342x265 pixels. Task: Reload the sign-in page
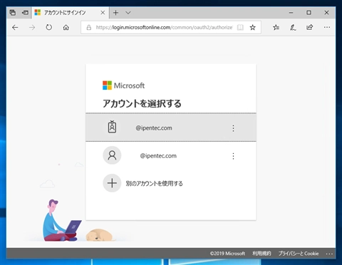(x=48, y=27)
